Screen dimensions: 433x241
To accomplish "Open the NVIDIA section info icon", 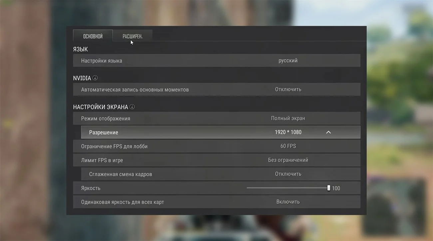I will tap(95, 78).
